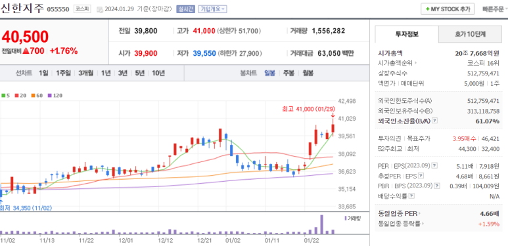Select the 일봉 candlestick chart
The image size is (508, 246).
[269, 73]
